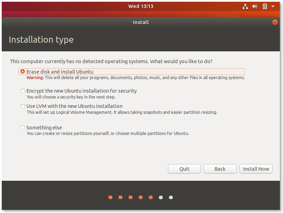283x213 pixels.
Task: Quit the installer with Quit button
Action: coord(184,169)
